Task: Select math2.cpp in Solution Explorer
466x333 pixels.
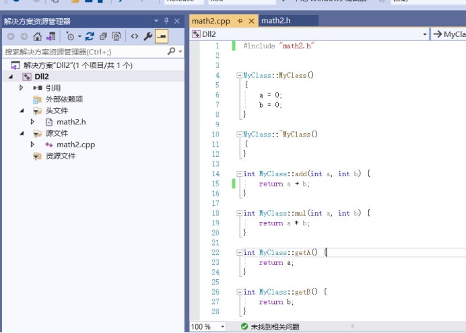Action: click(76, 145)
